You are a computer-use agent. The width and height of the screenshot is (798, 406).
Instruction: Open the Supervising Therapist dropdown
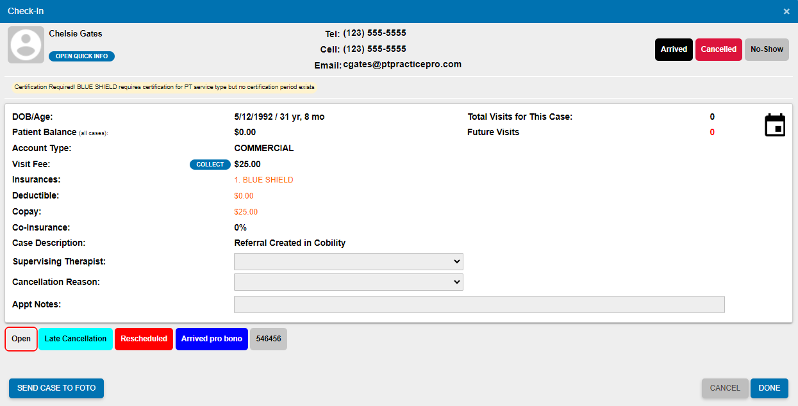point(348,261)
